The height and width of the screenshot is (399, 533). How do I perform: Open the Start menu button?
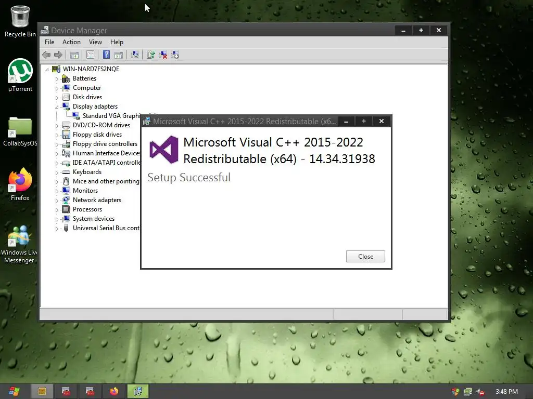click(x=14, y=391)
